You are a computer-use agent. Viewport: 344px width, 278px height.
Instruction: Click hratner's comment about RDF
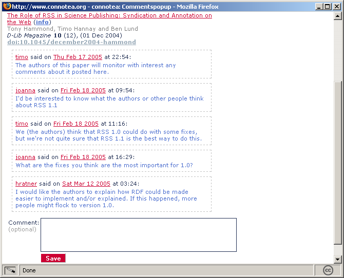tap(106, 198)
